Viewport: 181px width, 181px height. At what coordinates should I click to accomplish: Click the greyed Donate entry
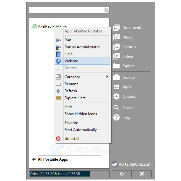click(82, 68)
